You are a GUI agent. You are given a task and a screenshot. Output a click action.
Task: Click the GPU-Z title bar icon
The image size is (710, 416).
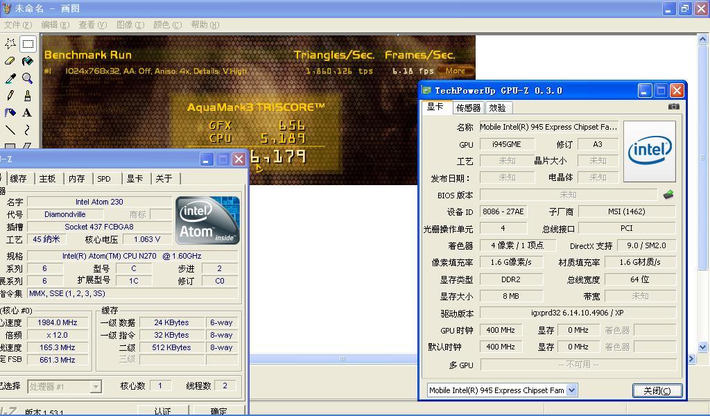coord(426,91)
